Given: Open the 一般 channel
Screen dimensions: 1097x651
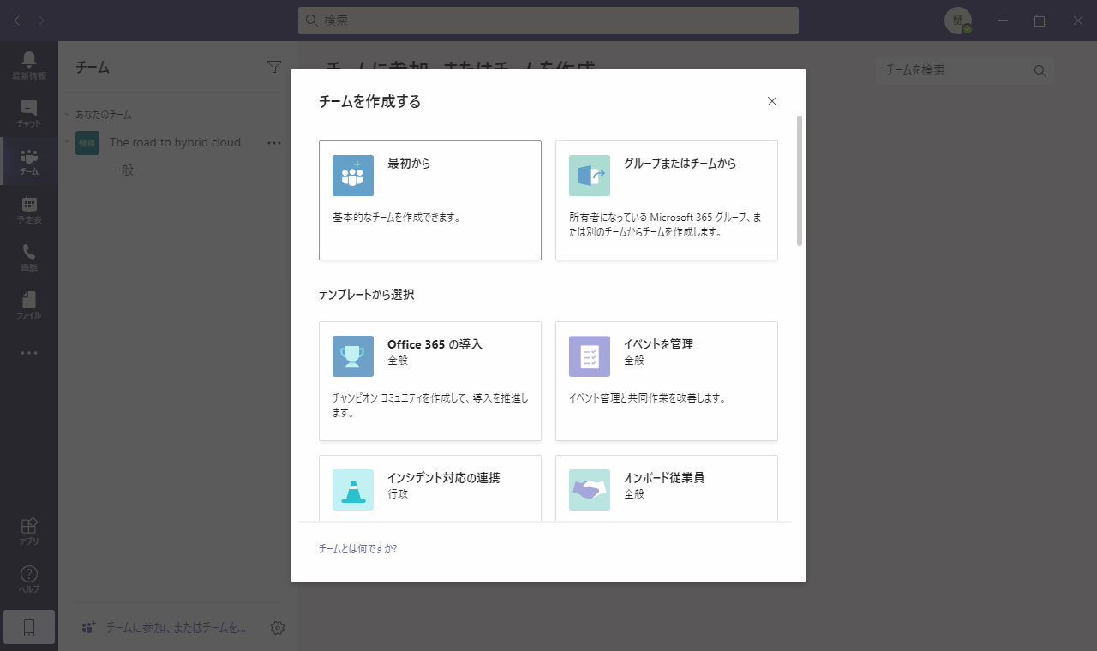Looking at the screenshot, I should coord(122,170).
